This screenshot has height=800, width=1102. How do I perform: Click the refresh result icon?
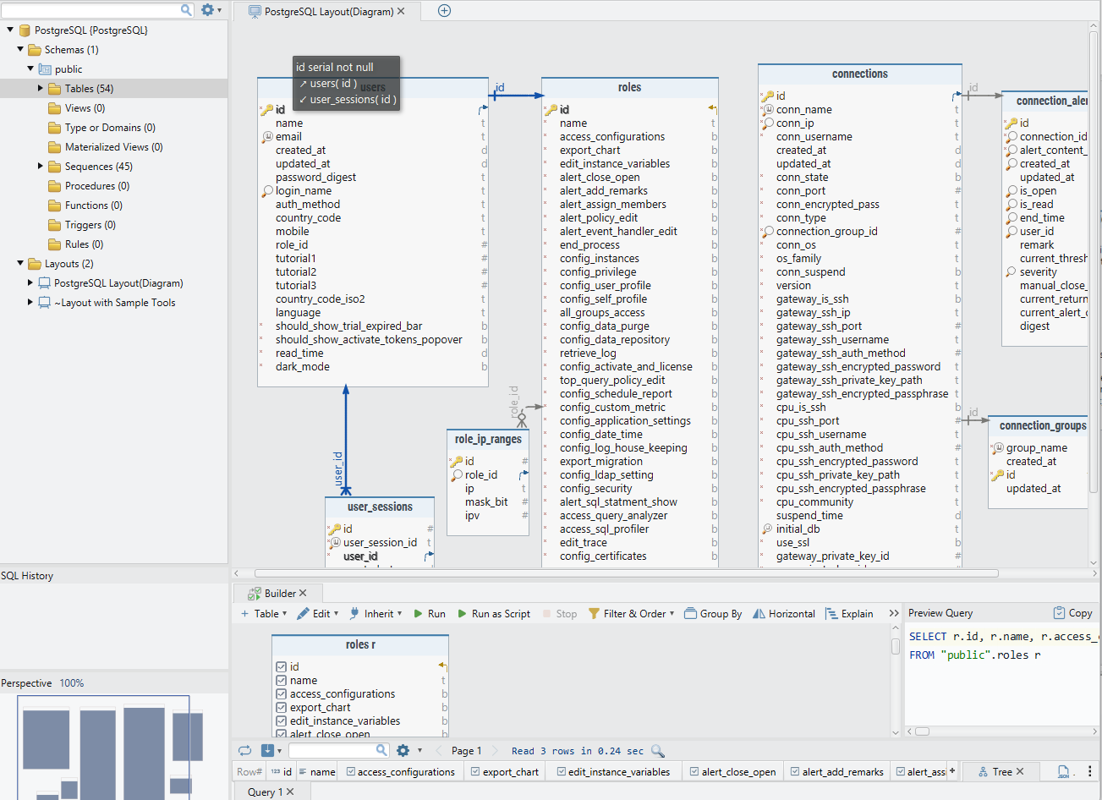pos(244,750)
